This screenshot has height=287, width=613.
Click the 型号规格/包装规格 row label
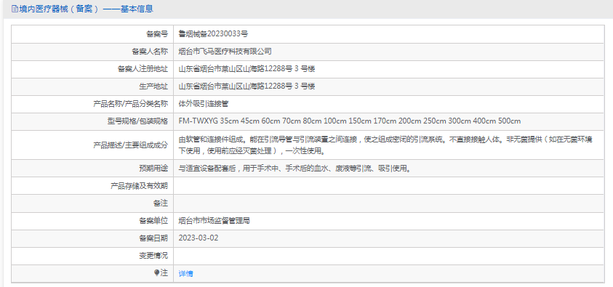coord(137,121)
